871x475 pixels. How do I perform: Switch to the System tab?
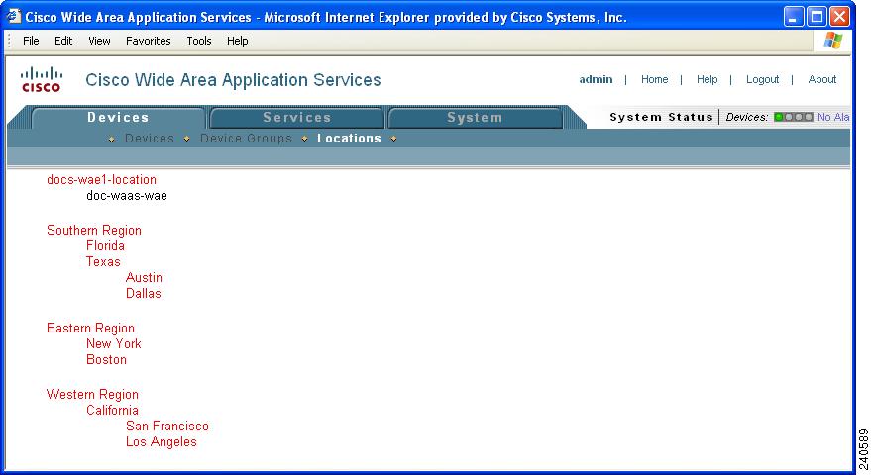coord(475,118)
